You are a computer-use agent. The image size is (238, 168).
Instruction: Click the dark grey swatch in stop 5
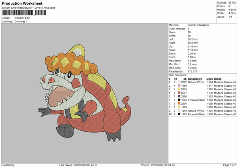pyautogui.click(x=179, y=96)
